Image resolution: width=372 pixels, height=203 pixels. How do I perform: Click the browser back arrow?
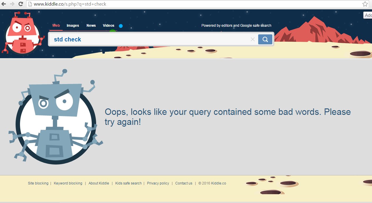(4, 4)
